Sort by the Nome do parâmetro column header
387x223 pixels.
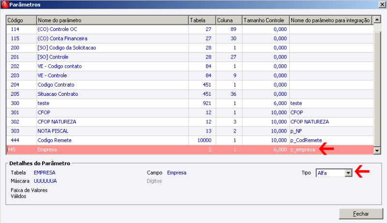(x=113, y=20)
